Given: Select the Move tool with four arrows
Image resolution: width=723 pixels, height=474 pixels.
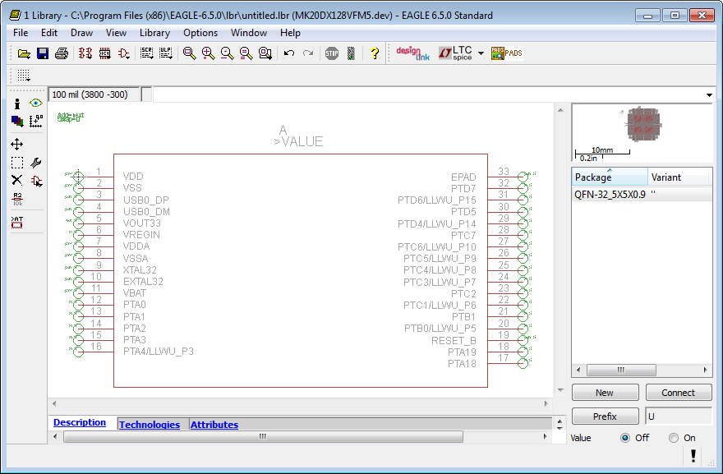Looking at the screenshot, I should click(x=17, y=144).
